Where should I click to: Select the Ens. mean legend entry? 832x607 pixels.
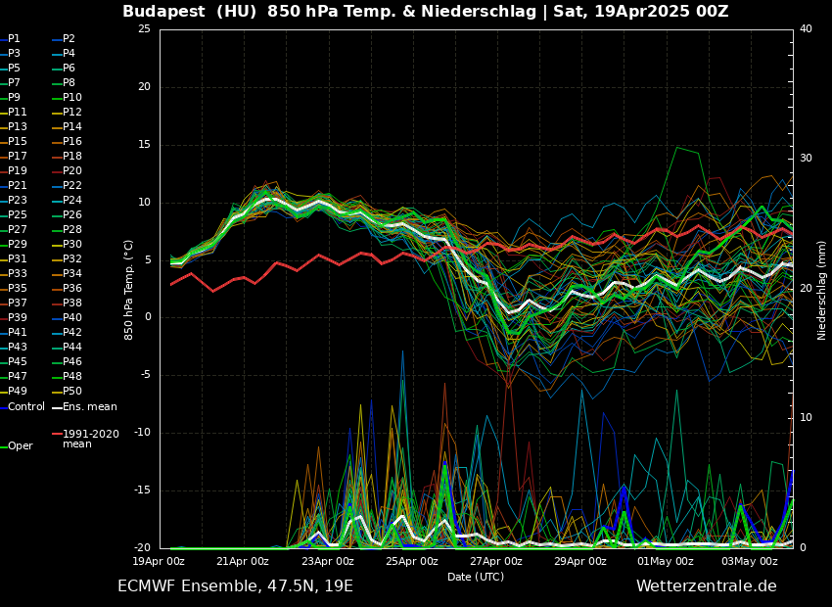click(89, 406)
